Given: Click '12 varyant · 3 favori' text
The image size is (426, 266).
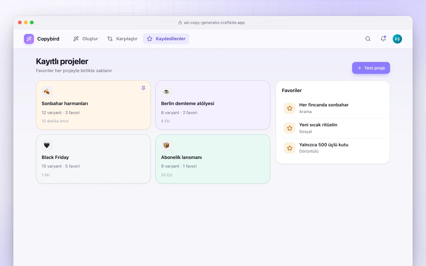Looking at the screenshot, I should (x=61, y=113).
